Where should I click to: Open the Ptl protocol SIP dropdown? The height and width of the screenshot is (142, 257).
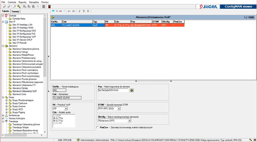pos(66,108)
